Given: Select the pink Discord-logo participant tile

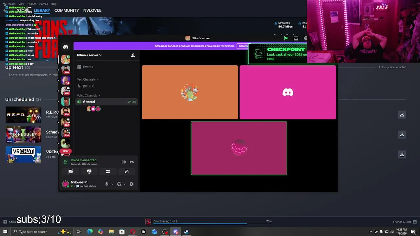Looking at the screenshot, I should pos(288,92).
